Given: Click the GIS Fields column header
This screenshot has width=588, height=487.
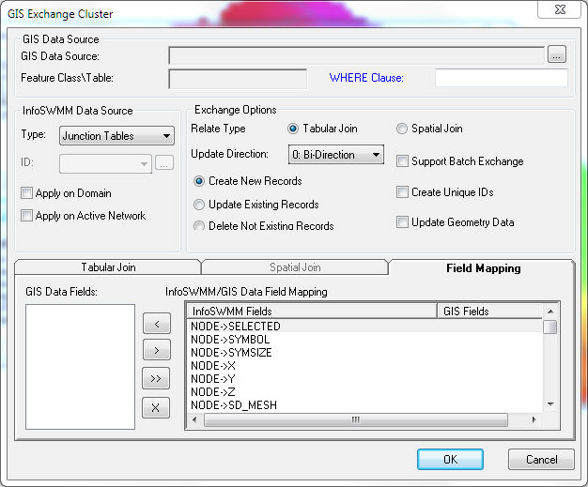Looking at the screenshot, I should 489,311.
